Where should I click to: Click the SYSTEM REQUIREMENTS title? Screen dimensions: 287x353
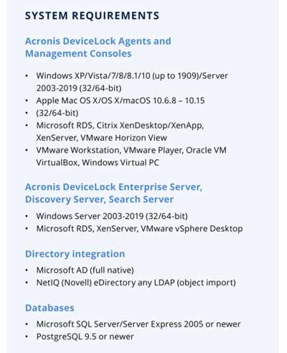tap(92, 16)
